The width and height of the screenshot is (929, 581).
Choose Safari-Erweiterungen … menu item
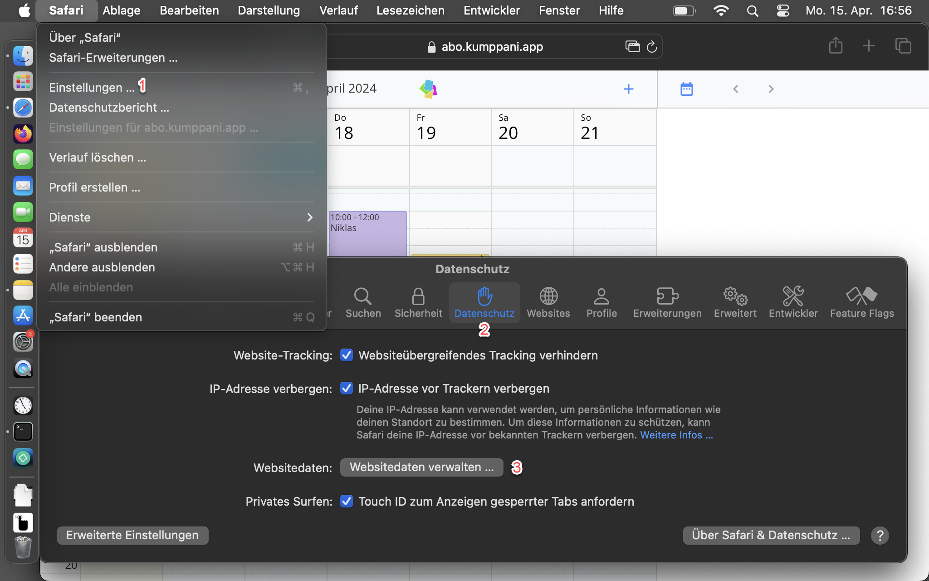(181, 58)
